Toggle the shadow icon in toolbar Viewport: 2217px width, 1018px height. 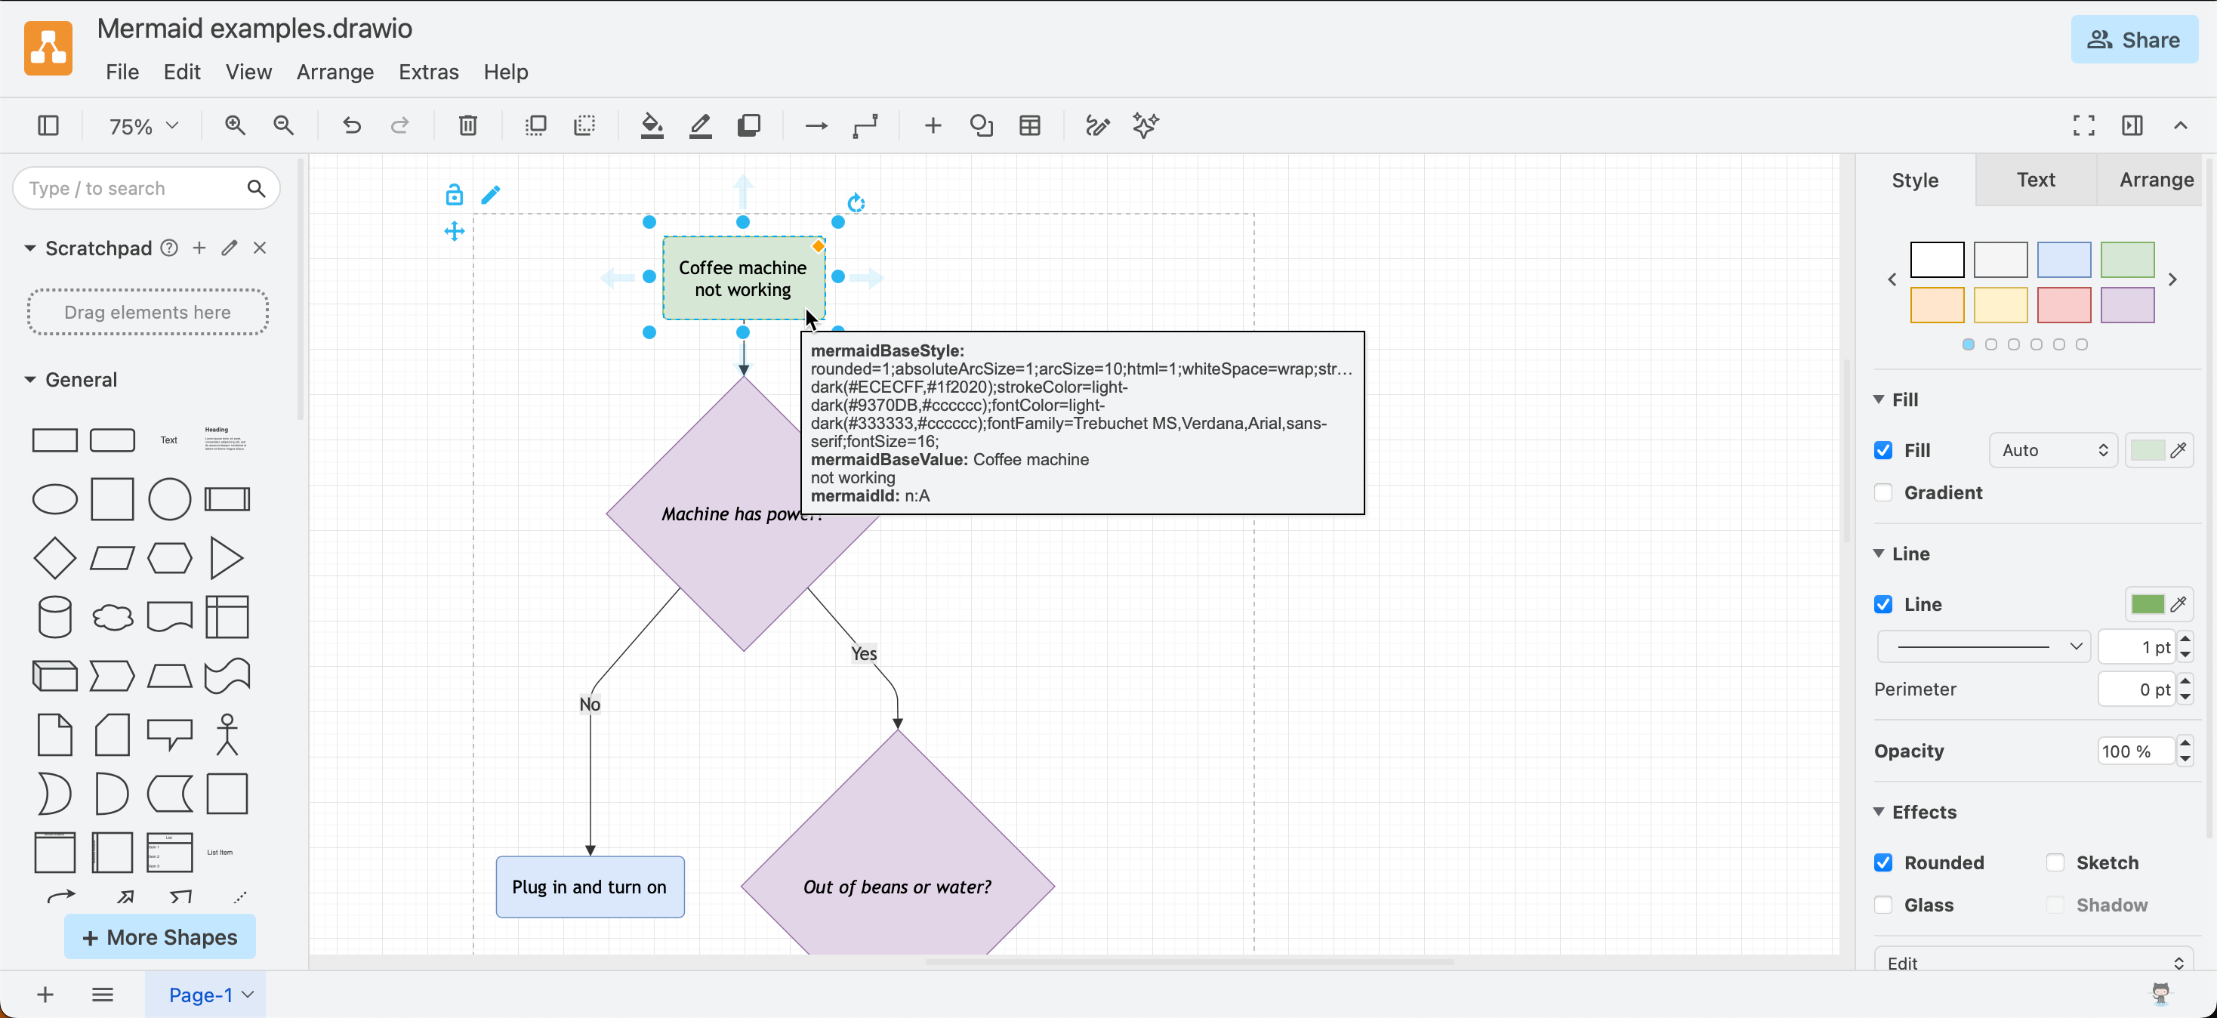coord(749,125)
